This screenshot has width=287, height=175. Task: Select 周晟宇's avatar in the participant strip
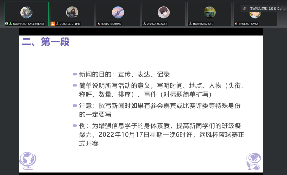[x=27, y=12]
